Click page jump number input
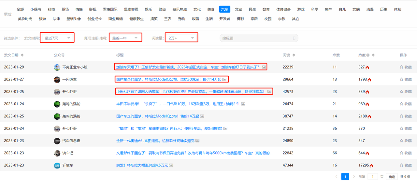Image resolution: width=417 pixels, height=182 pixels. 373,176
